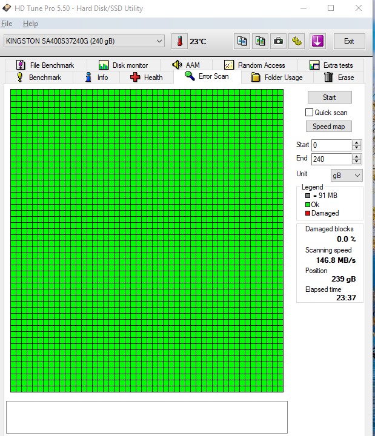The width and height of the screenshot is (375, 436).
Task: Click the thermometer temperature icon
Action: tap(179, 41)
